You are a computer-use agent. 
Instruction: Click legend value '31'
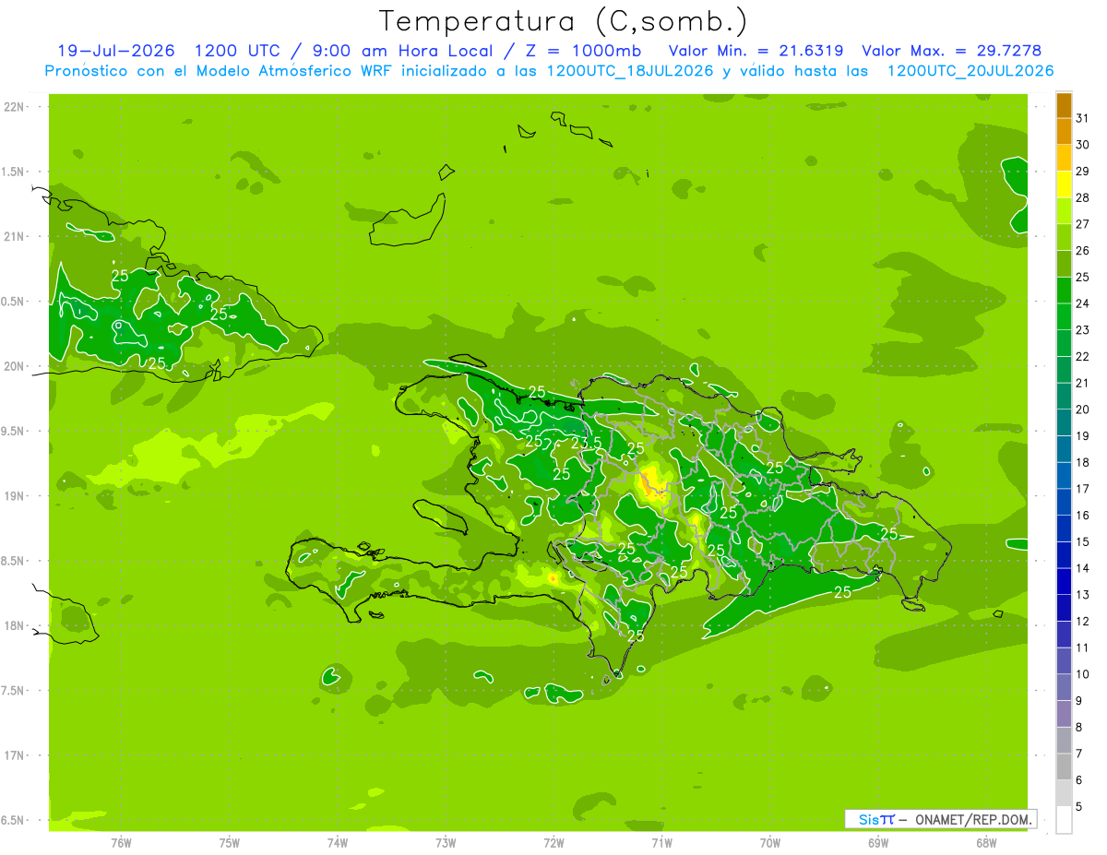[1083, 118]
